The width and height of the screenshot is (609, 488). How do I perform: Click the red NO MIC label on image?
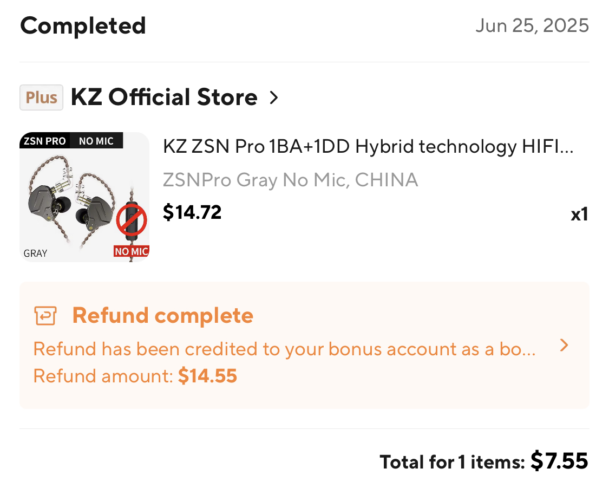[x=131, y=251]
